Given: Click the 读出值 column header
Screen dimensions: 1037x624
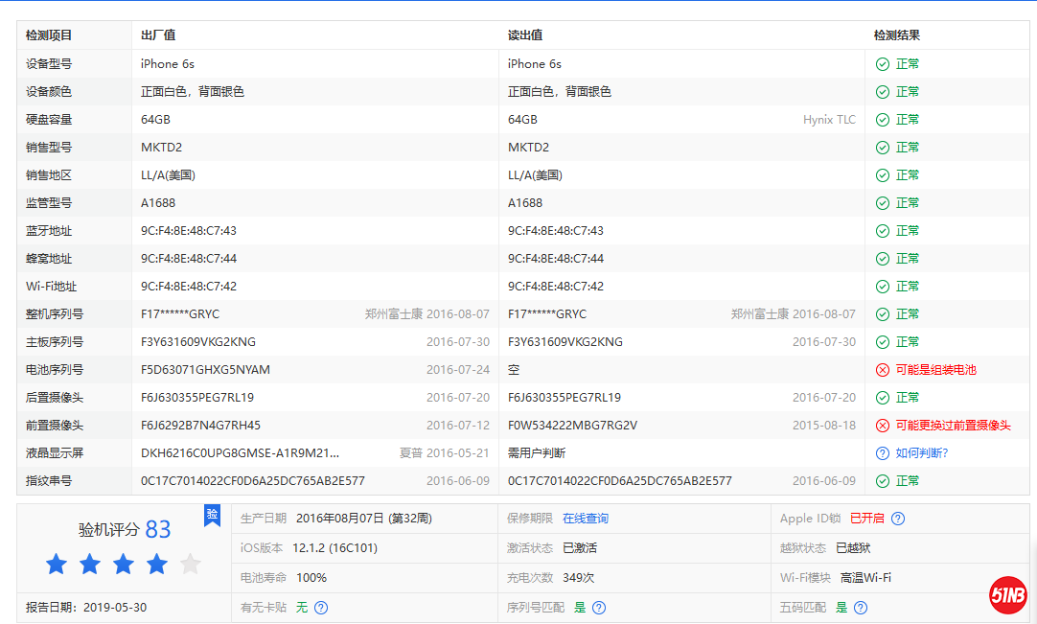Looking at the screenshot, I should (x=525, y=35).
